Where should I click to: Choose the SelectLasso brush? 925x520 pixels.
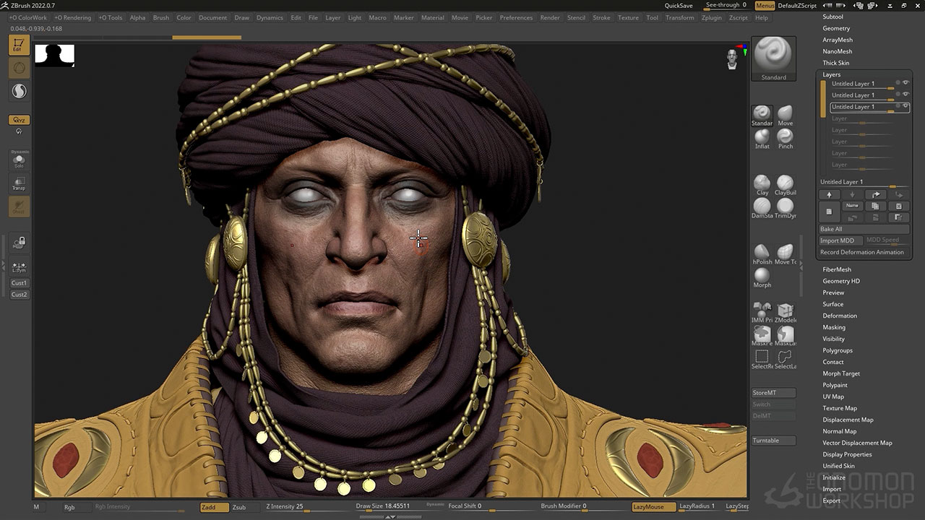[x=785, y=357]
